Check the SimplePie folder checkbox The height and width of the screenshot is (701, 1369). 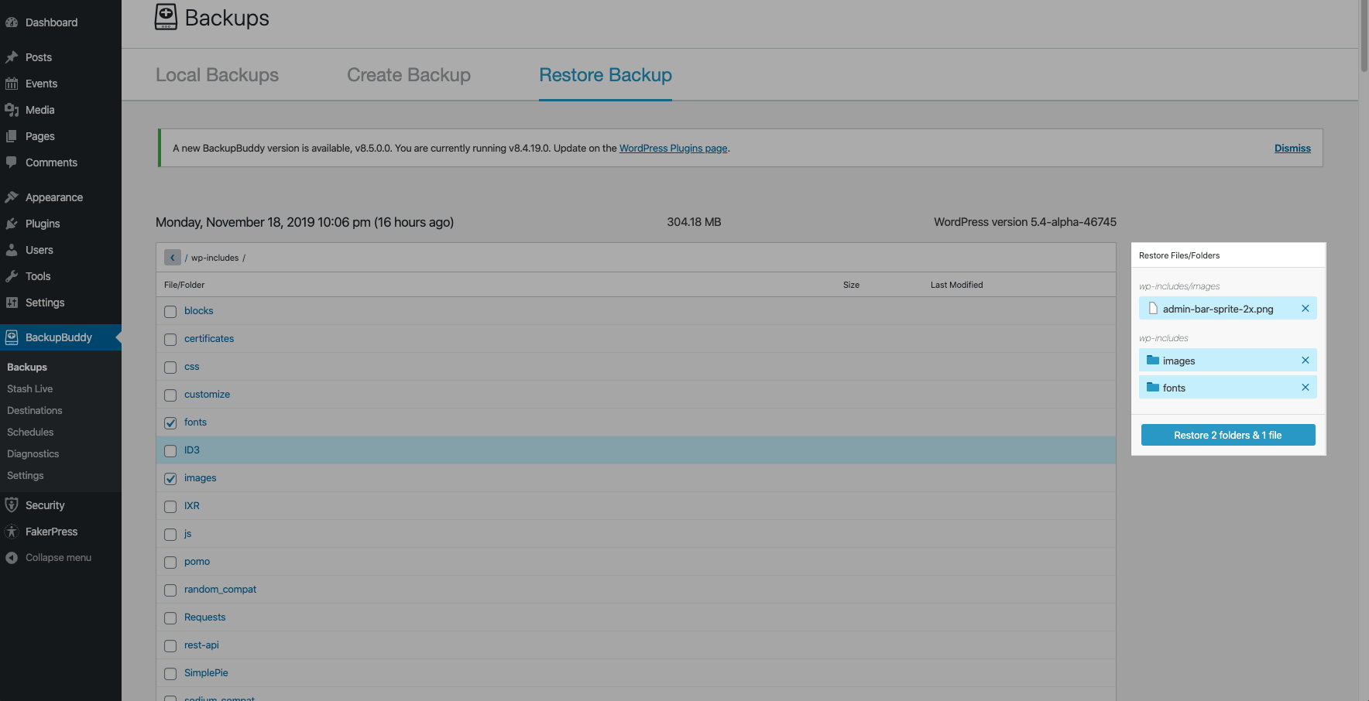tap(170, 674)
